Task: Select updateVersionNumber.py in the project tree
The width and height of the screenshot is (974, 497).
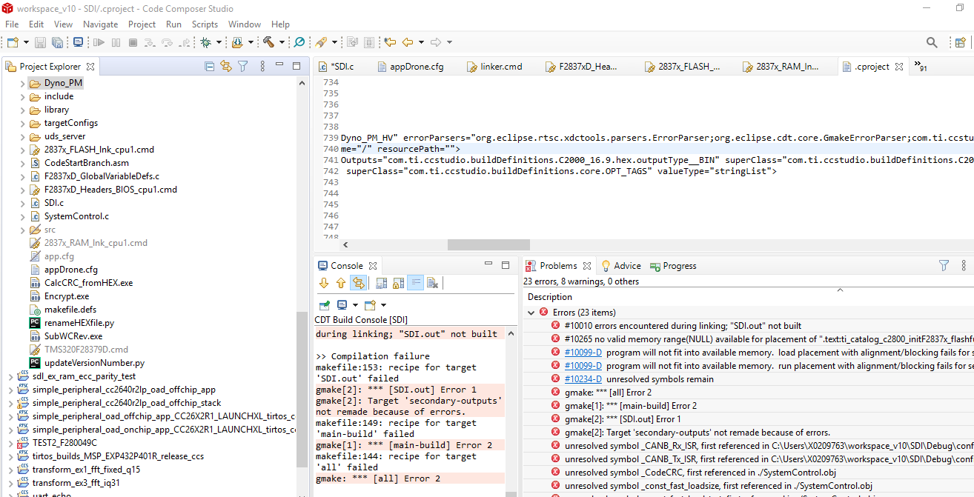Action: (x=93, y=363)
